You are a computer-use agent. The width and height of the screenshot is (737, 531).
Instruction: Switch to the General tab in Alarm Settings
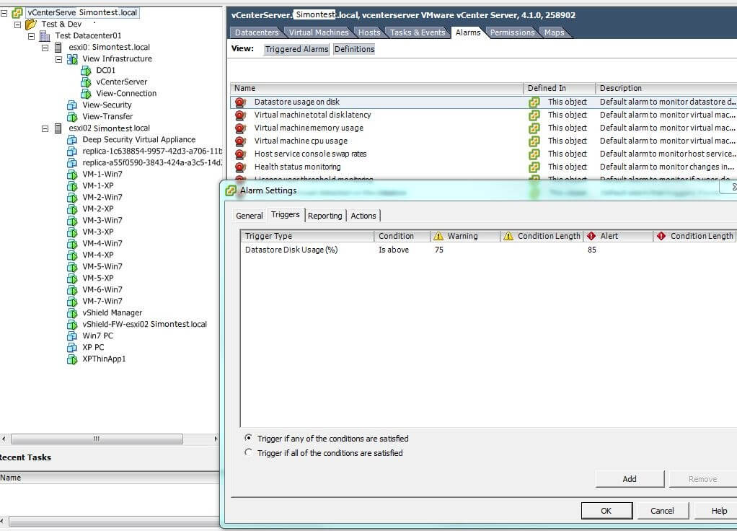249,216
